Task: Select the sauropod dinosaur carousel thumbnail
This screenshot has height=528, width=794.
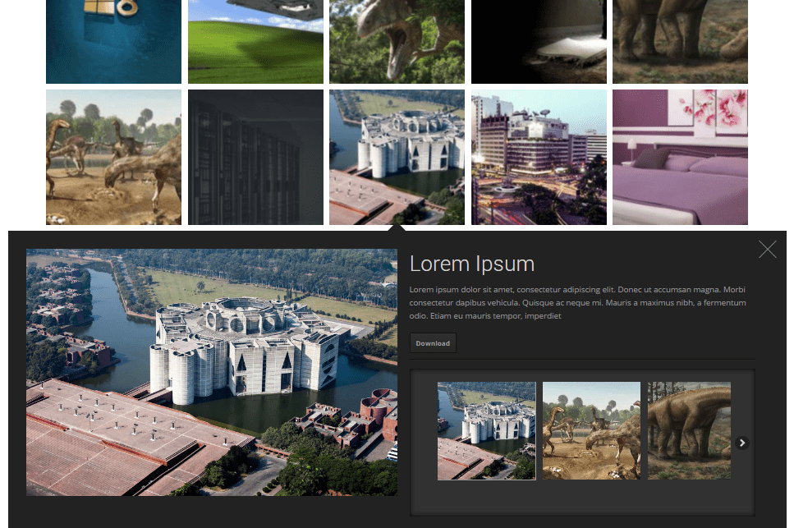Action: 689,431
